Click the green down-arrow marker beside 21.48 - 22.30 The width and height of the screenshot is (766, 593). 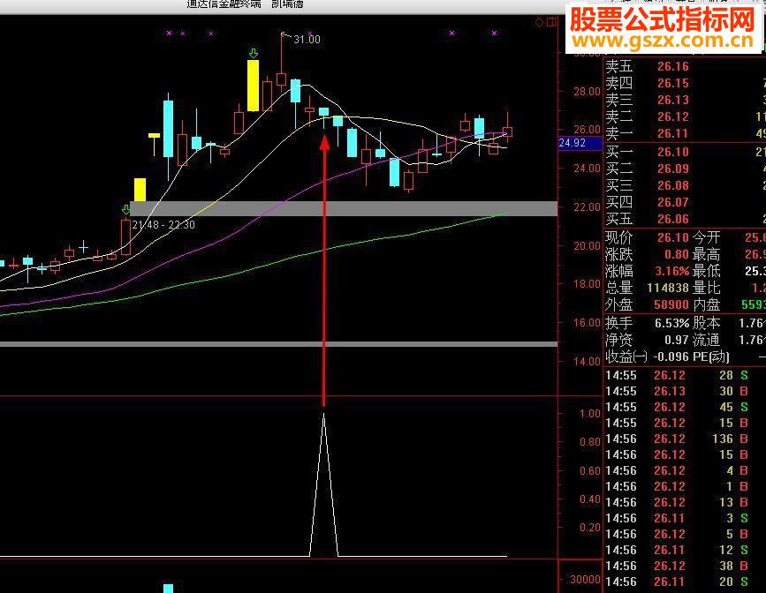(x=126, y=210)
